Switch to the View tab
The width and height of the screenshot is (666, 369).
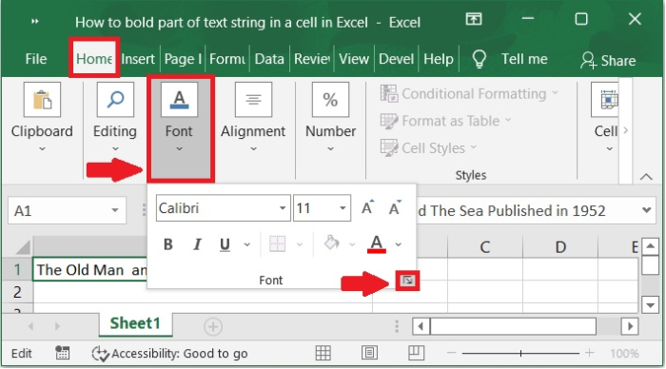[x=354, y=59]
